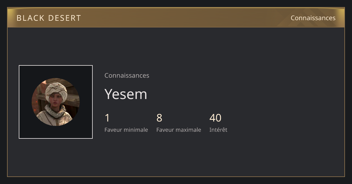Click the gold border at the card's bottom edge
Image resolution: width=352 pixels, height=184 pixels.
[x=176, y=176]
